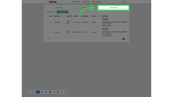Go to pagination page 1
Image resolution: width=173 pixels, height=97 pixels.
[x=124, y=39]
